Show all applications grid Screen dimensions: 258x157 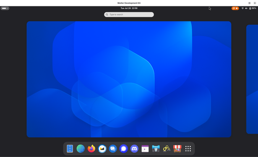coord(188,149)
